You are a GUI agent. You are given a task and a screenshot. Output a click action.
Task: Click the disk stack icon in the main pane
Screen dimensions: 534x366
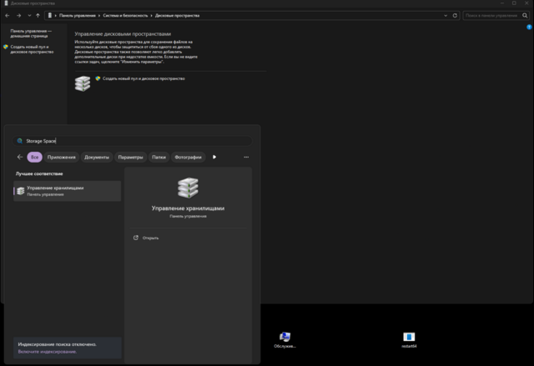[x=82, y=83]
